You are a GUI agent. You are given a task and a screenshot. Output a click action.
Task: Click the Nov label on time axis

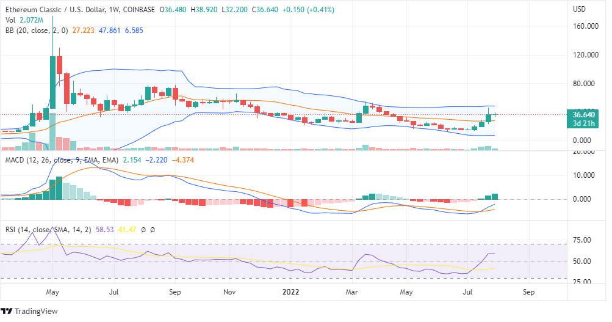231,292
